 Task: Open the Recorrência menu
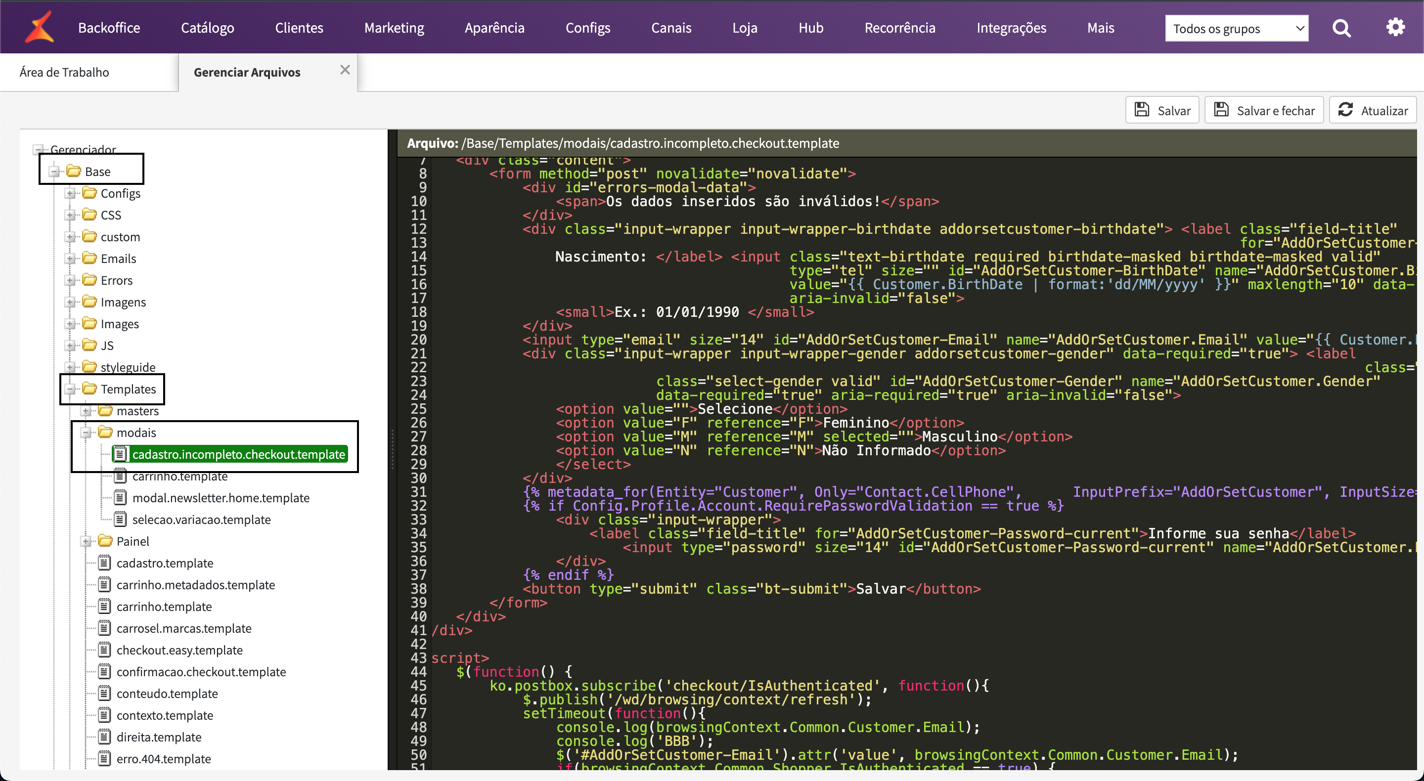(x=899, y=28)
